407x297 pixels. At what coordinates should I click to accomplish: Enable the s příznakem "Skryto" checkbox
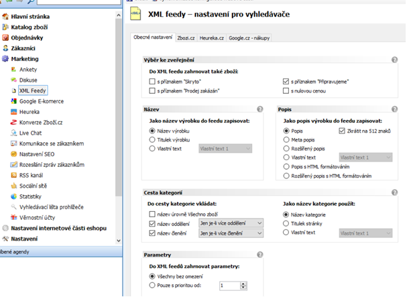point(152,81)
